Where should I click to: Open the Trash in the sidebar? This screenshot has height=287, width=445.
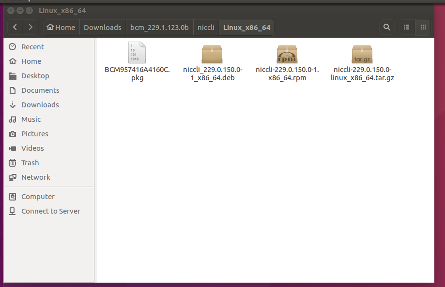coord(30,163)
